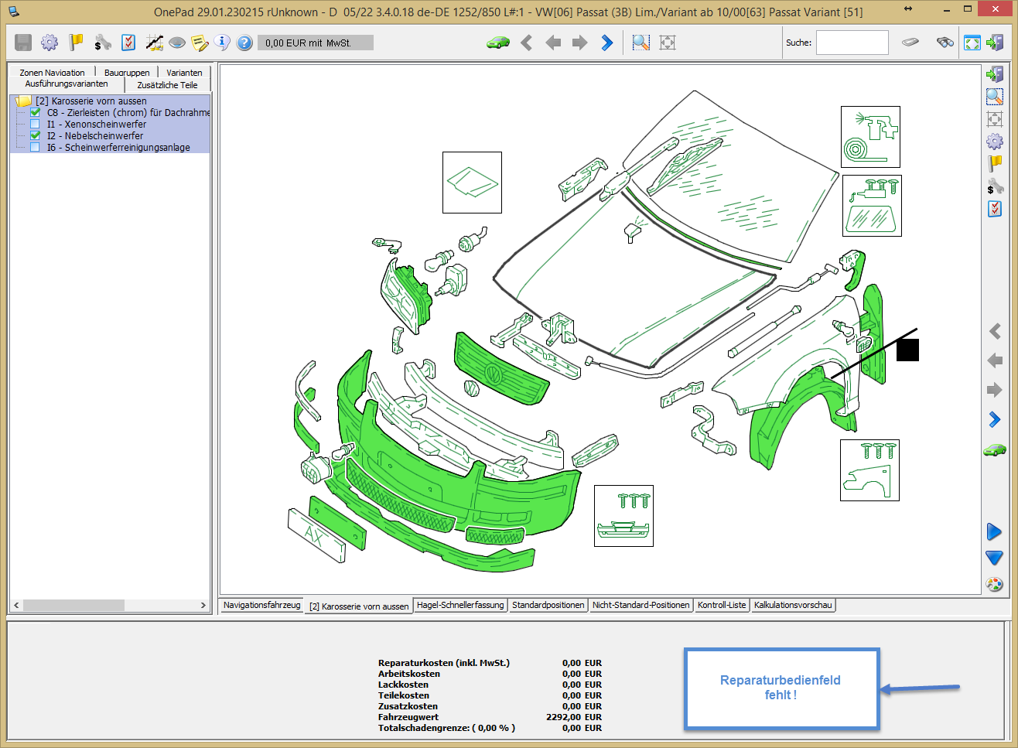The height and width of the screenshot is (748, 1018).
Task: Check I1 Xenonscheinwerfer checkbox
Action: click(x=35, y=124)
